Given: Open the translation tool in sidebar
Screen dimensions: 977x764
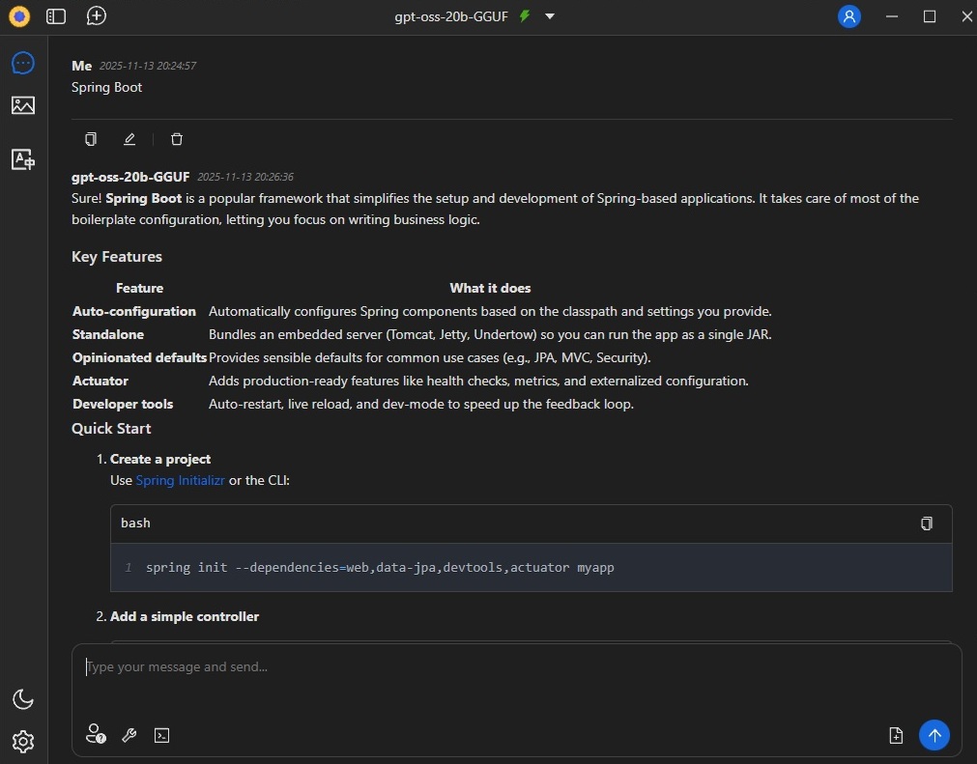Looking at the screenshot, I should click(23, 159).
